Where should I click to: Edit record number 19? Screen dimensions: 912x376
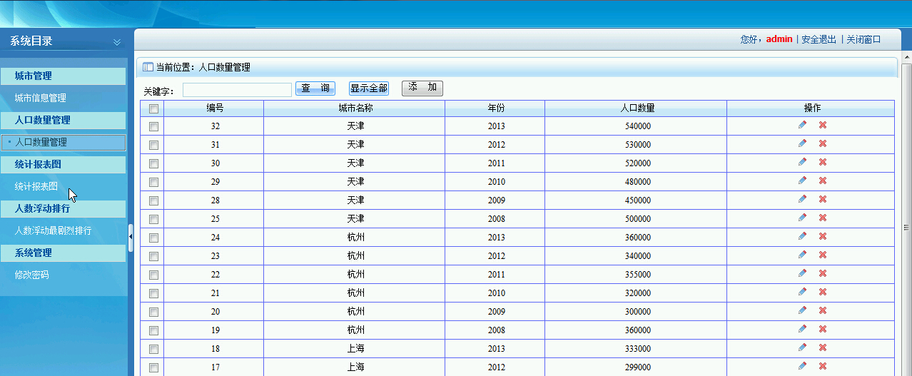coord(802,329)
